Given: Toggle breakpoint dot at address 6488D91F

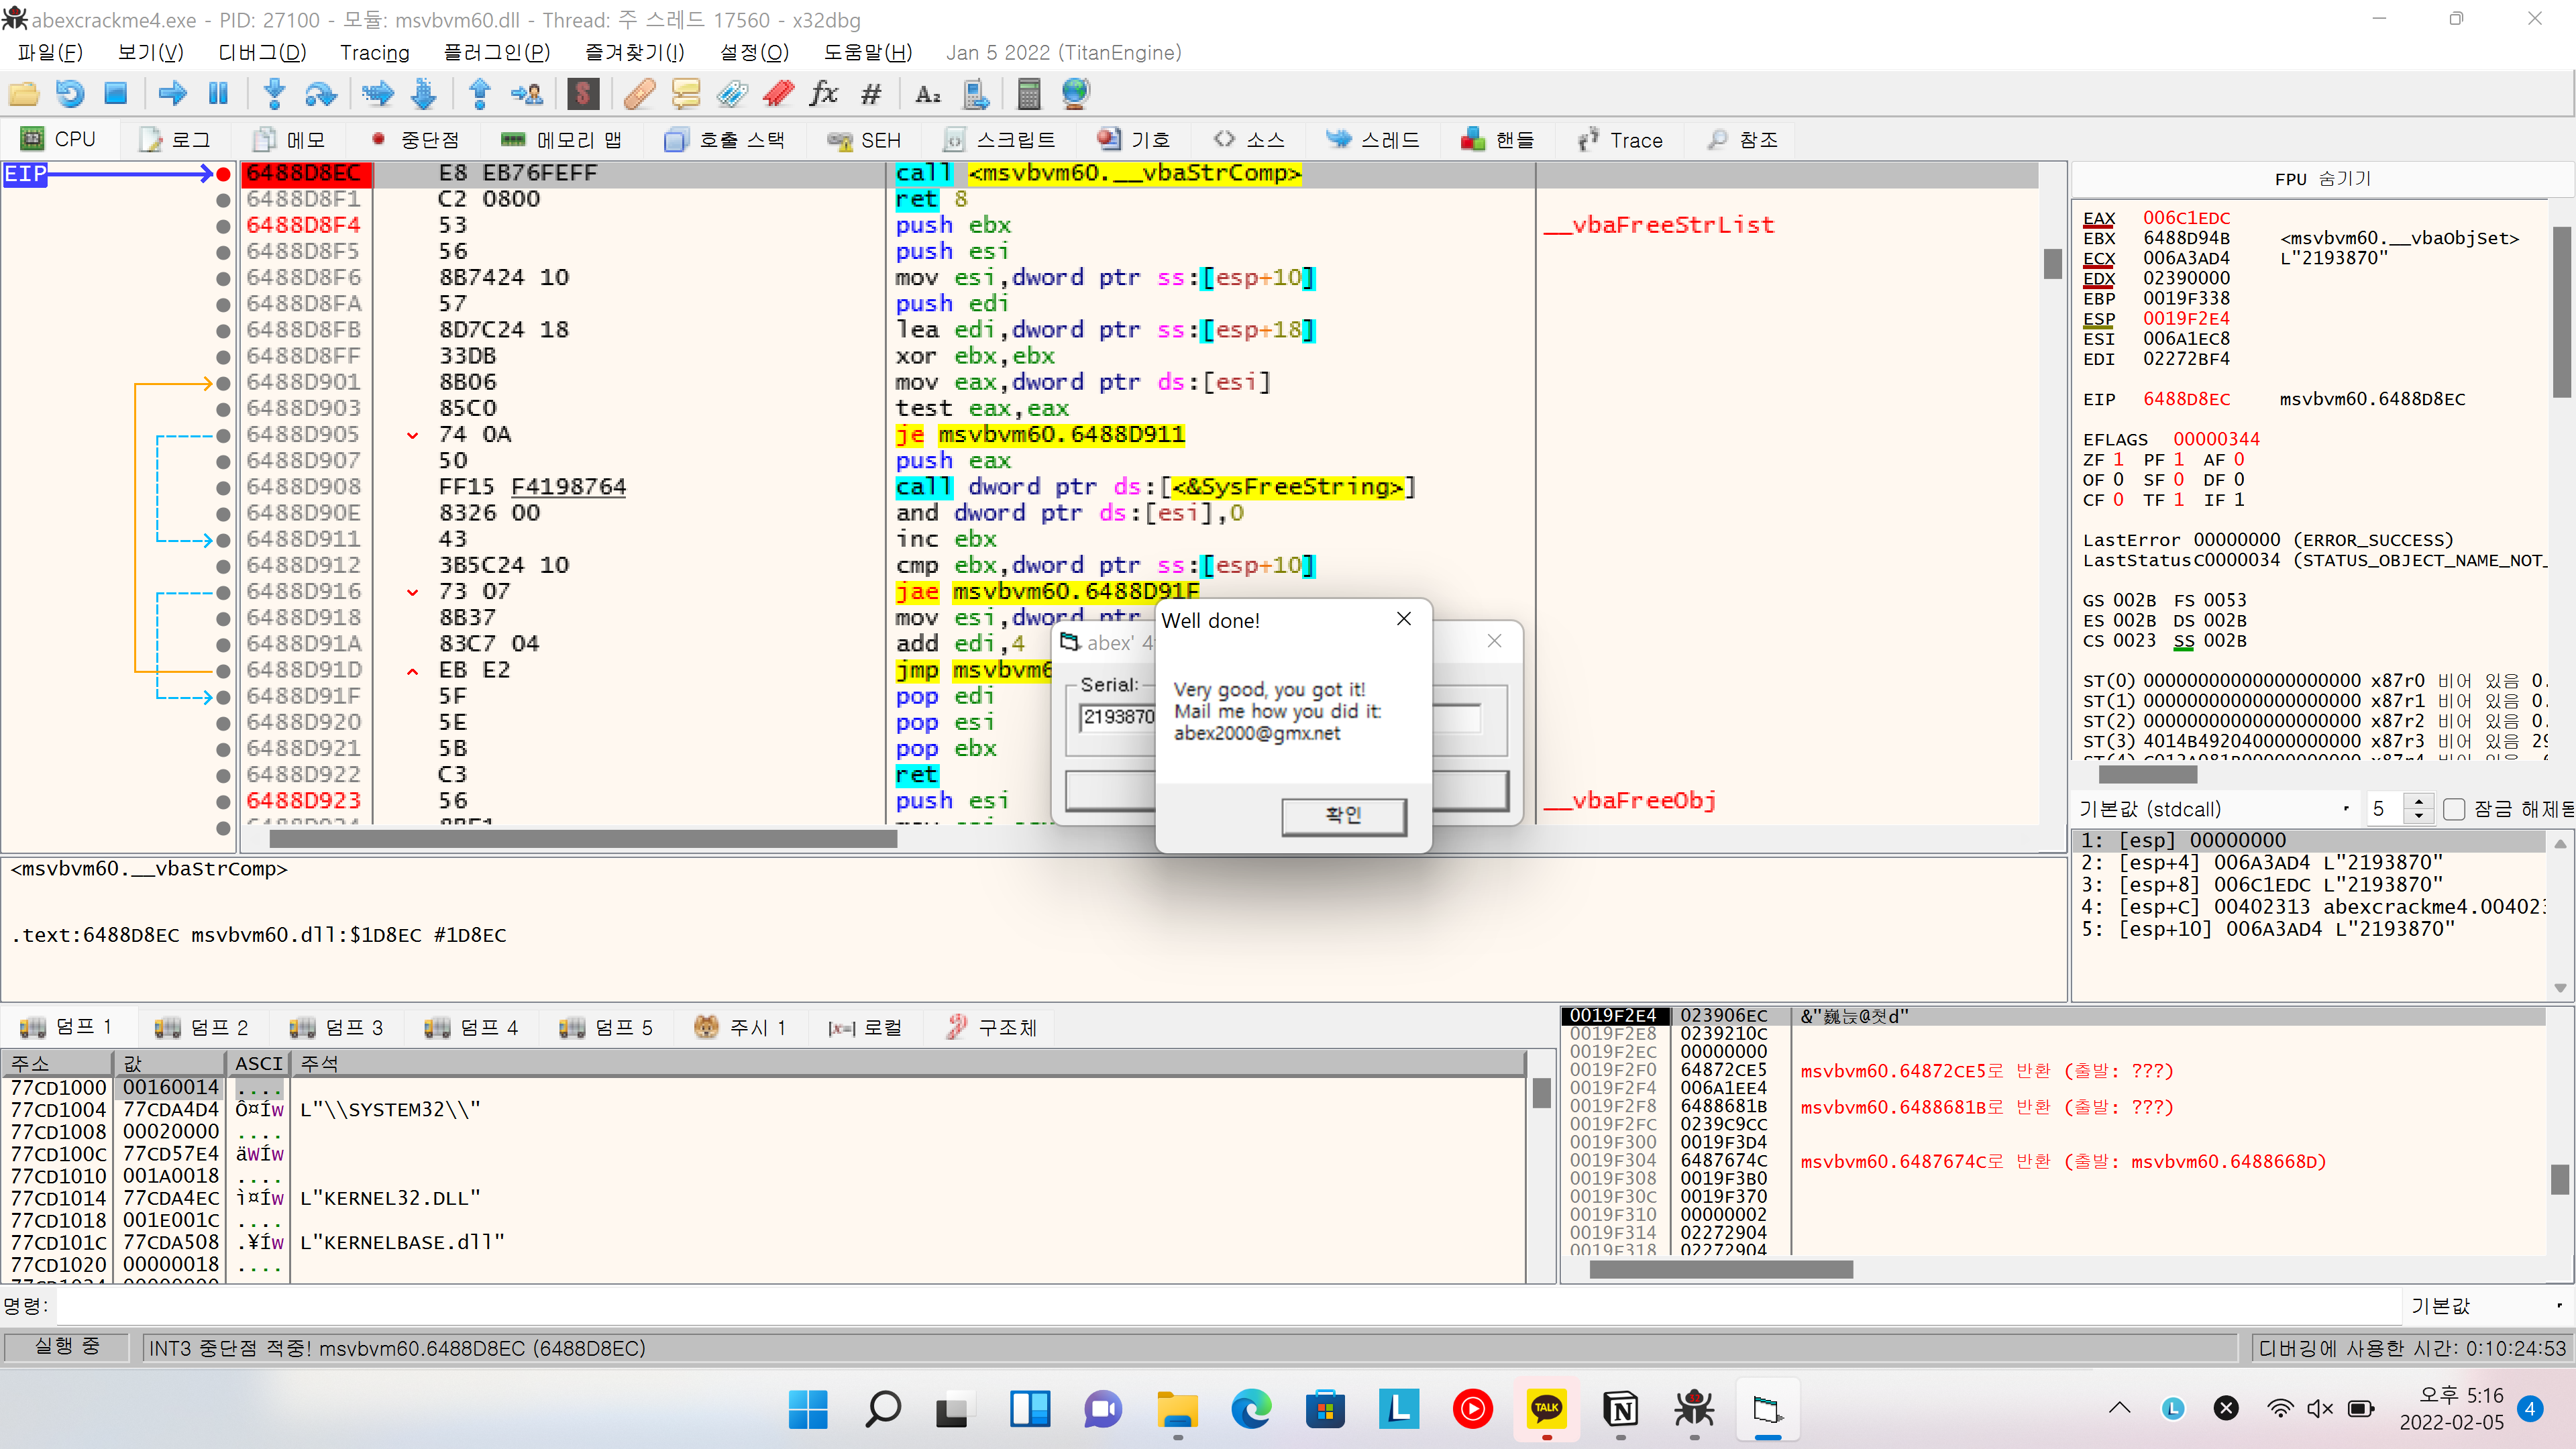Looking at the screenshot, I should [223, 697].
